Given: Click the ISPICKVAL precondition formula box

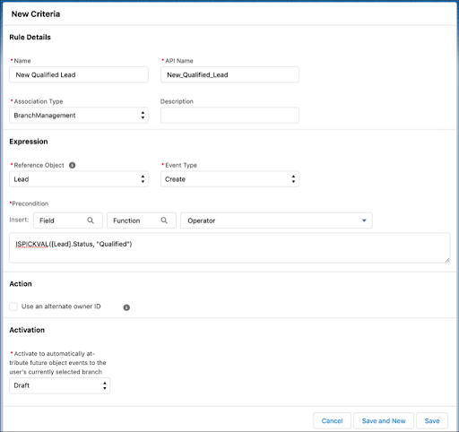Looking at the screenshot, I should coord(229,248).
